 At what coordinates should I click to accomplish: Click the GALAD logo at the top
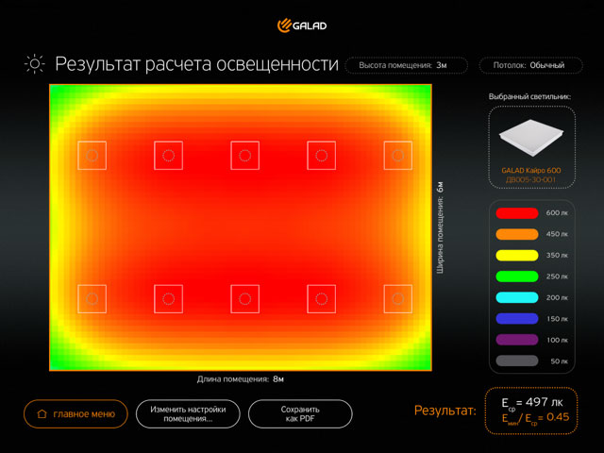[301, 25]
